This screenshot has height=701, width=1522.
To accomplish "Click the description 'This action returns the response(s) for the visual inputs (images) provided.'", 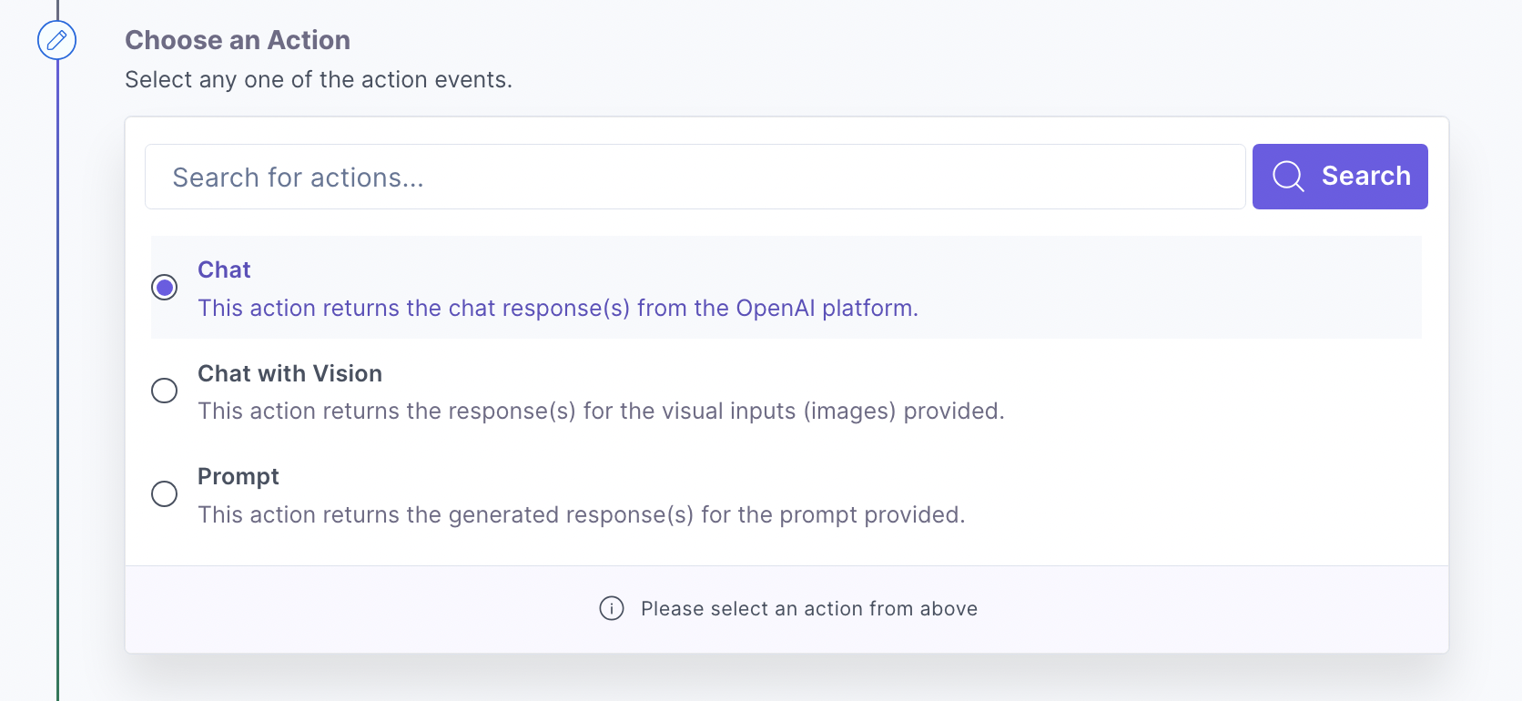I will (x=601, y=411).
